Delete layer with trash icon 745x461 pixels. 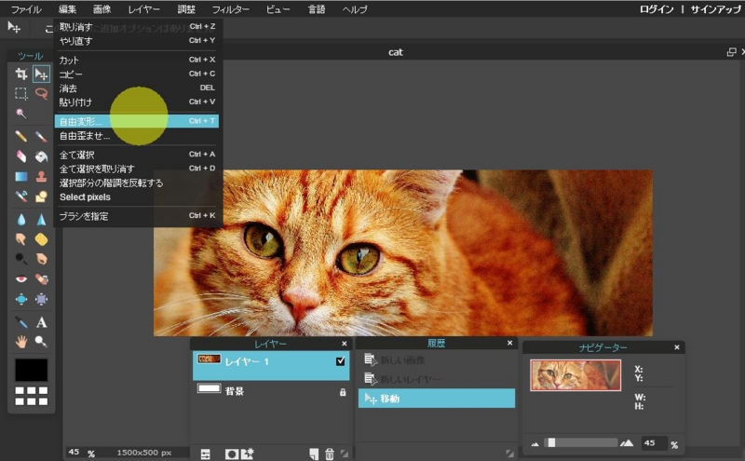pos(330,454)
